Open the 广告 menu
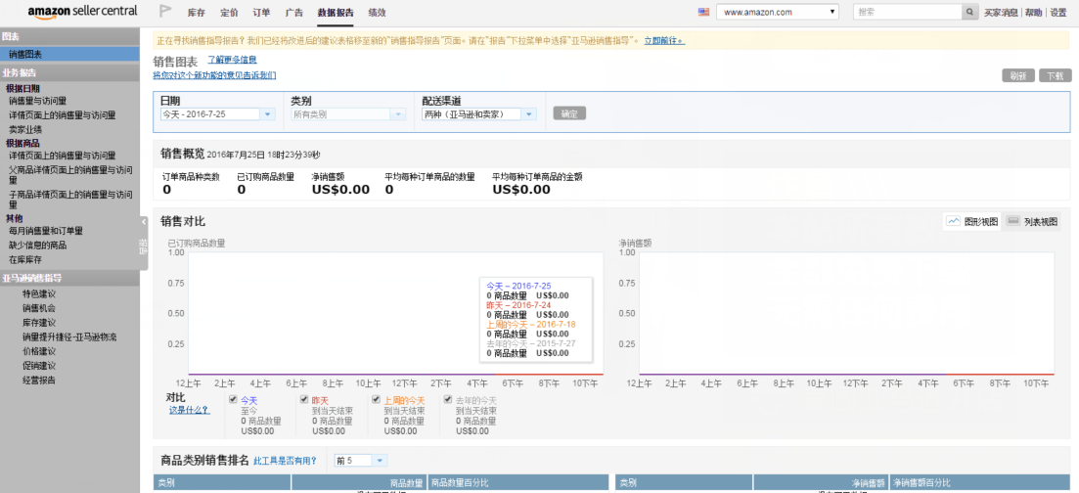Image resolution: width=1079 pixels, height=493 pixels. [x=293, y=13]
